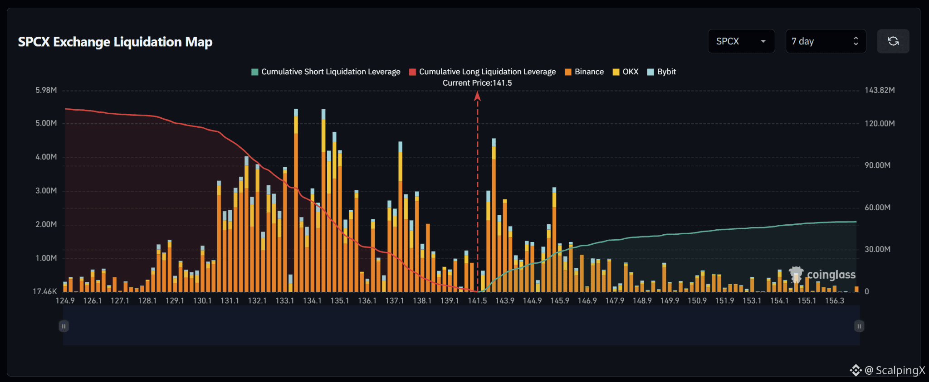Click the 'Current Price:141.5' label

tap(477, 83)
